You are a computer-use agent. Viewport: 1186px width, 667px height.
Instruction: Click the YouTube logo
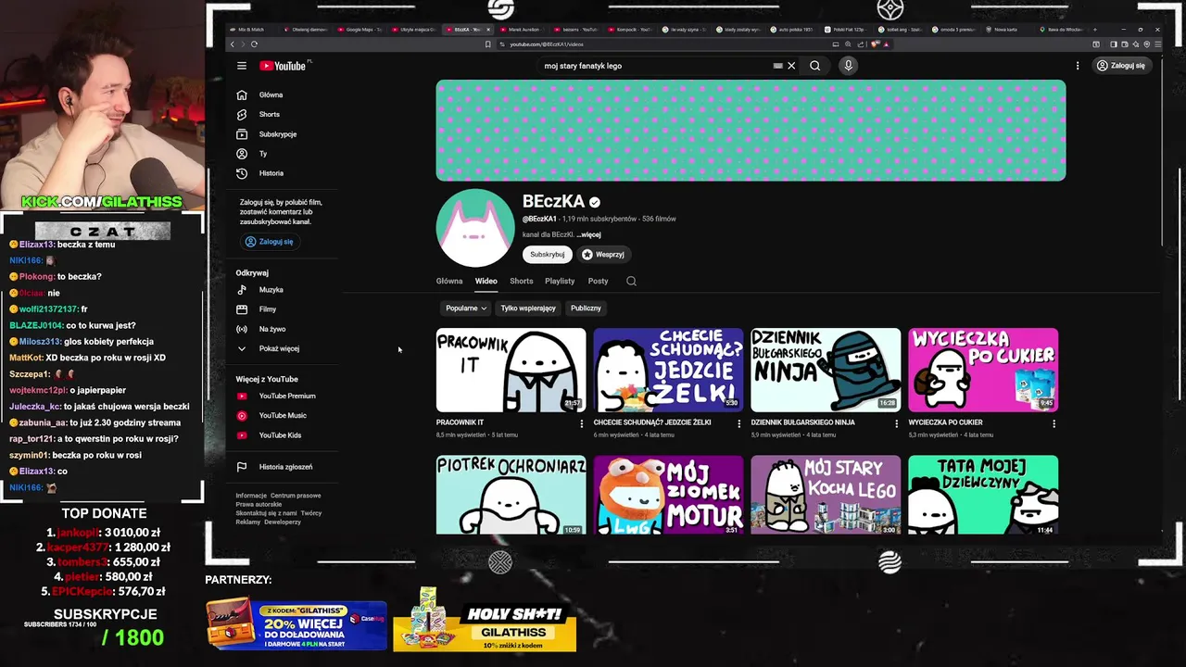(x=283, y=66)
